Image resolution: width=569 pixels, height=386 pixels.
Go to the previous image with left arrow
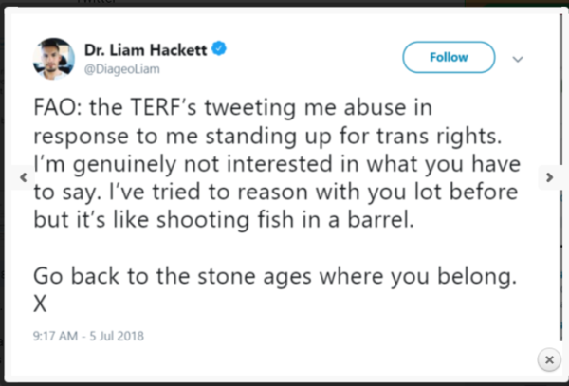click(21, 177)
